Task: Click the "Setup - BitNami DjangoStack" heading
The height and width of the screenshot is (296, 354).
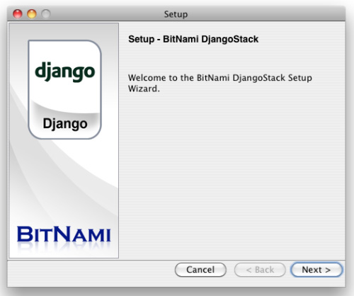Action: [193, 39]
